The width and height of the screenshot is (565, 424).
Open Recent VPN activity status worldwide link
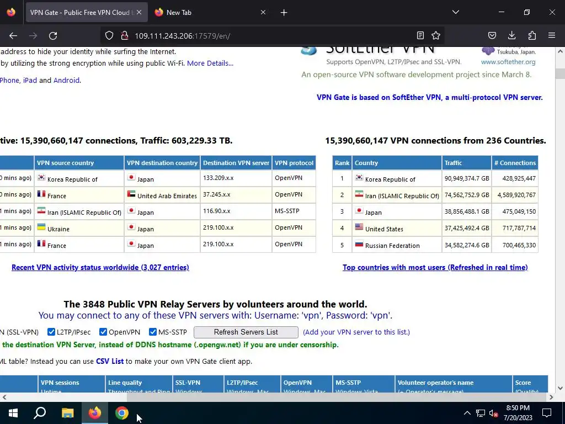(x=100, y=267)
